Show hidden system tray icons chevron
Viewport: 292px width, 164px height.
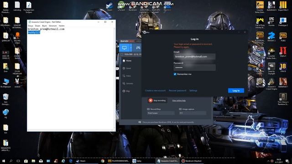pos(268,161)
